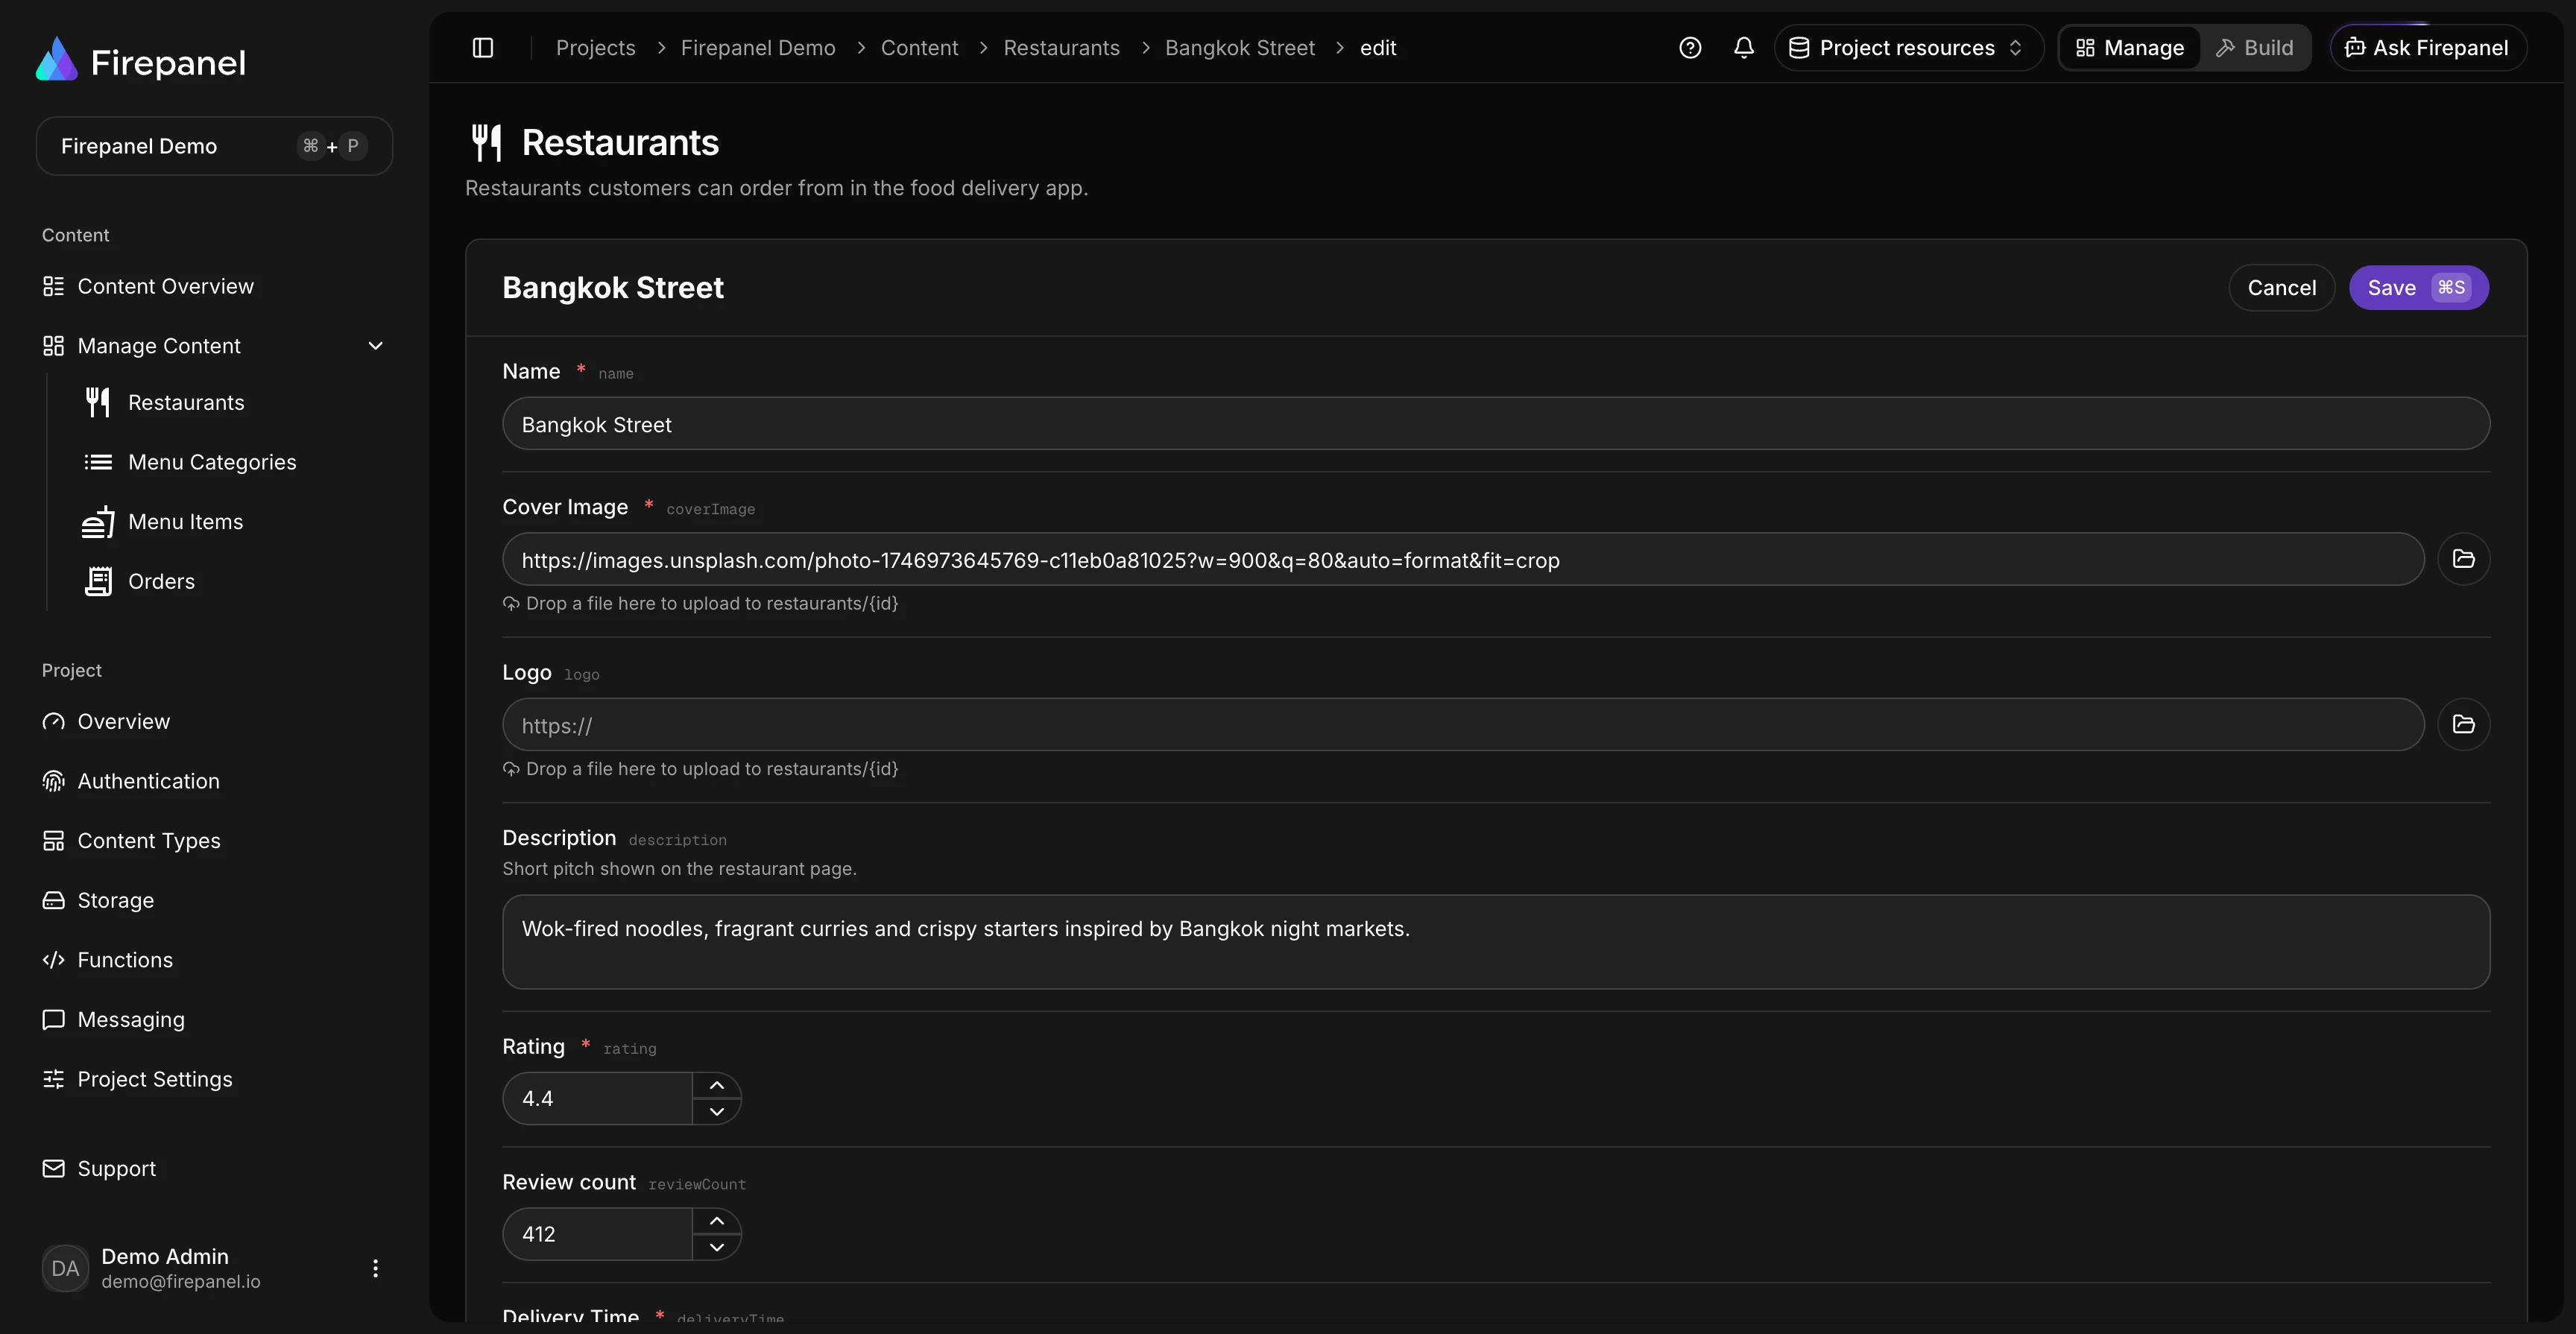Open Restaurants in the sidebar
This screenshot has width=2576, height=1334.
coord(164,403)
